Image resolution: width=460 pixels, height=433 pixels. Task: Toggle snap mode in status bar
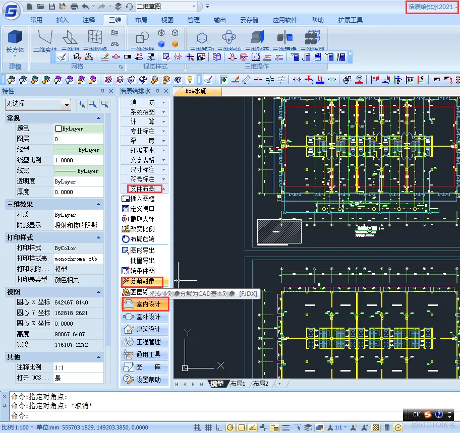coord(197,427)
